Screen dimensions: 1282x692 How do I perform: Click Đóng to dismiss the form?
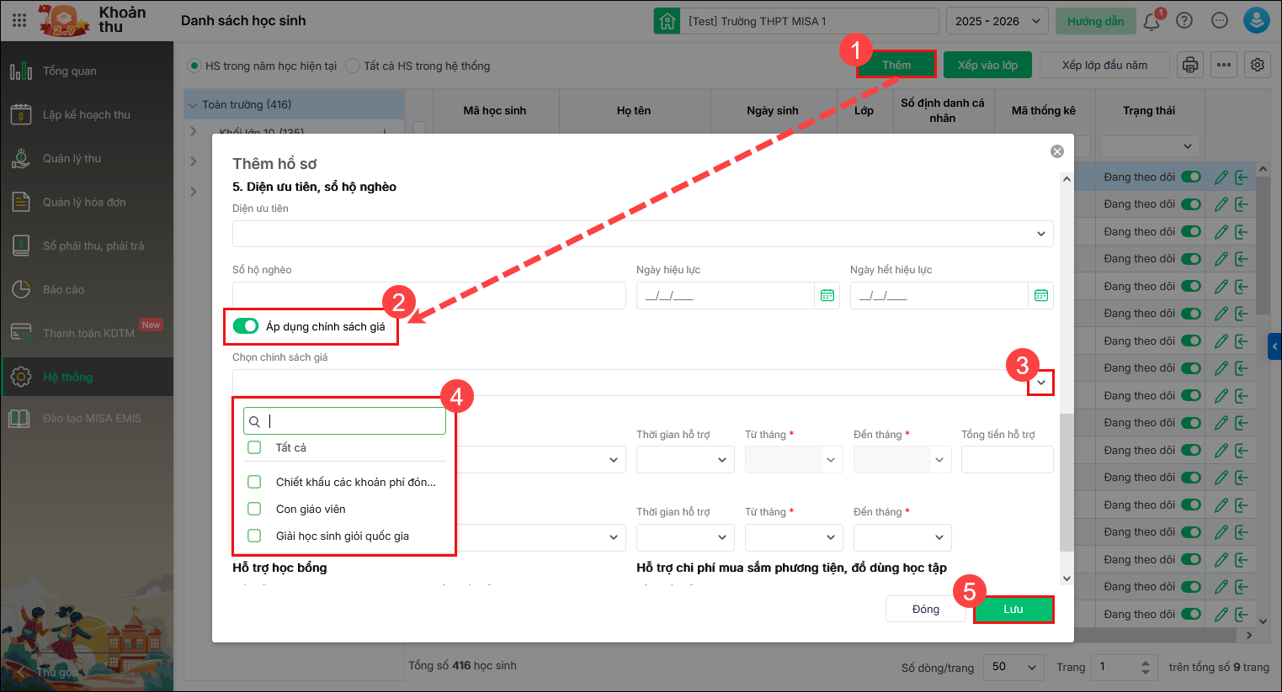point(926,609)
